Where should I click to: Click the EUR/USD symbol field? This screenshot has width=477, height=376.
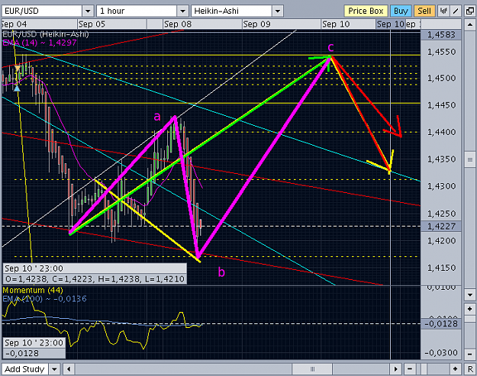pyautogui.click(x=42, y=11)
